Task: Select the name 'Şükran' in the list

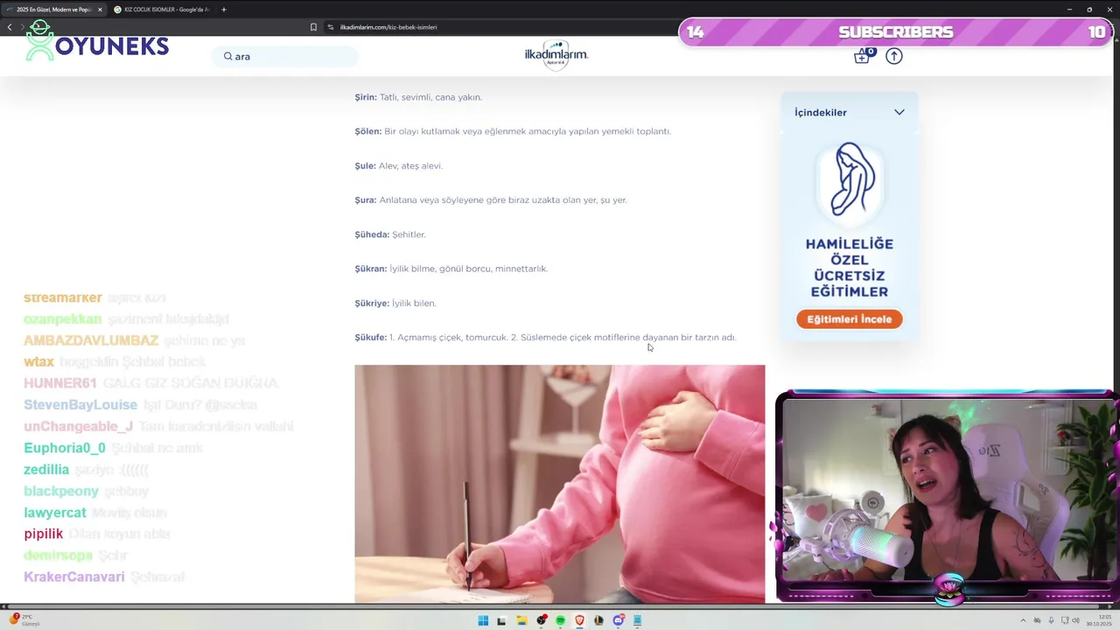Action: point(371,269)
